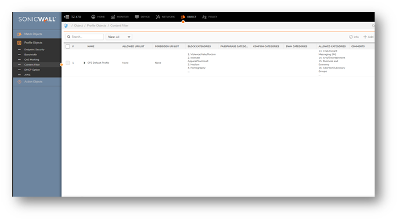Click the Device chat-box icon
Screen dimensions: 399x221
point(136,17)
